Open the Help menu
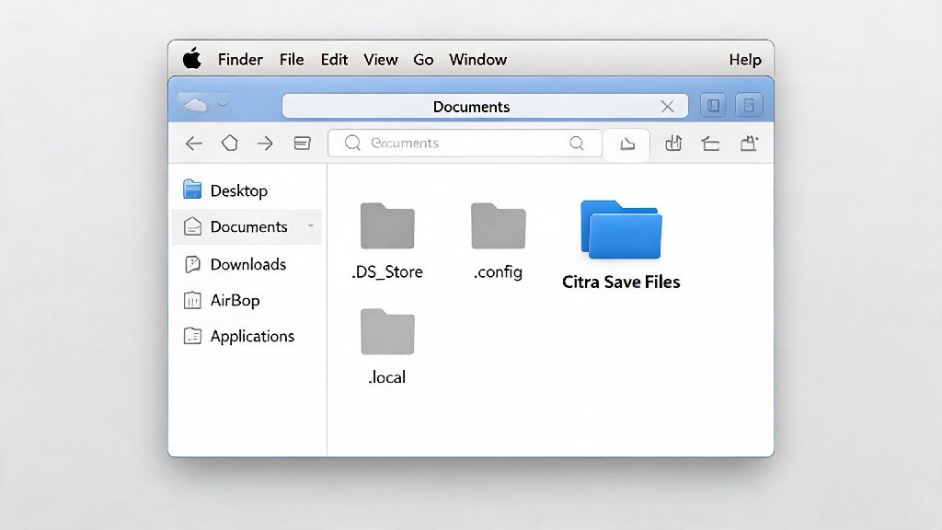Screen dimensions: 942x530 point(745,60)
